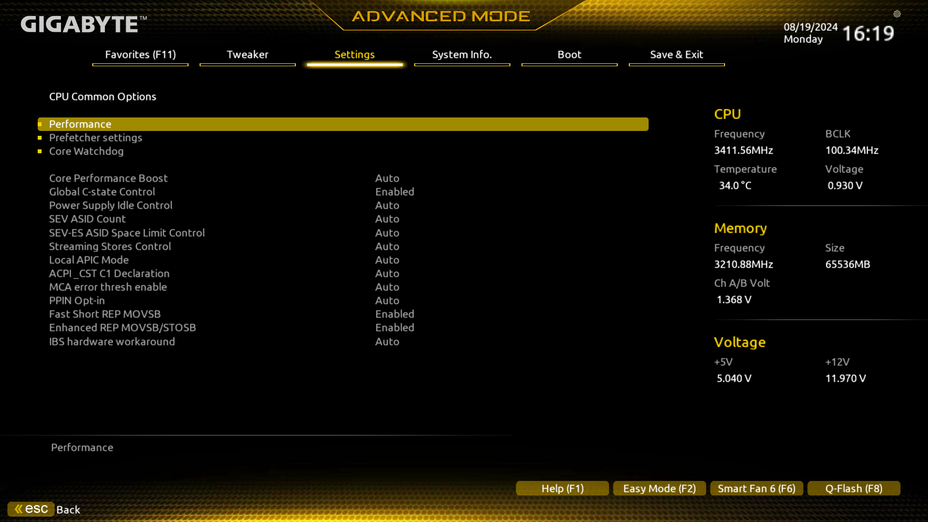Open the Save & Exit tab
This screenshot has width=928, height=522.
pyautogui.click(x=676, y=55)
